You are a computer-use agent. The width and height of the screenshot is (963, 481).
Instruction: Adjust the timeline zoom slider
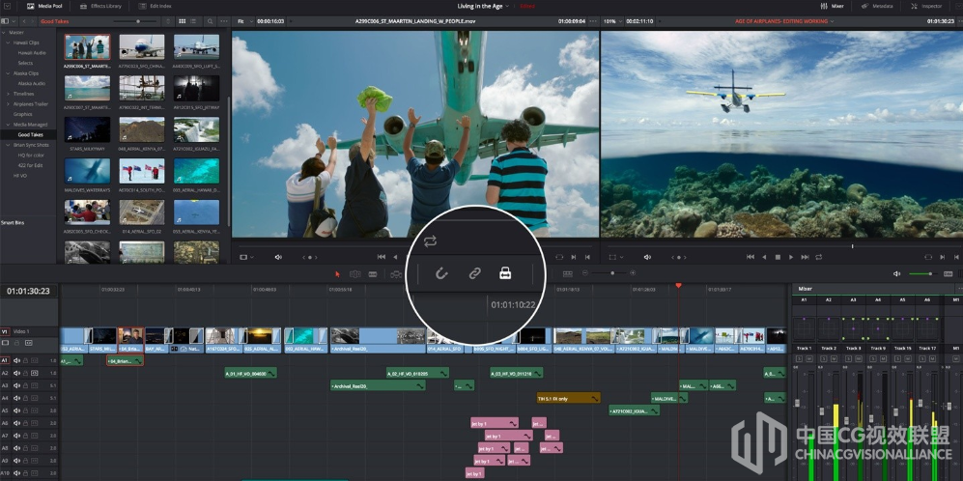pos(611,273)
